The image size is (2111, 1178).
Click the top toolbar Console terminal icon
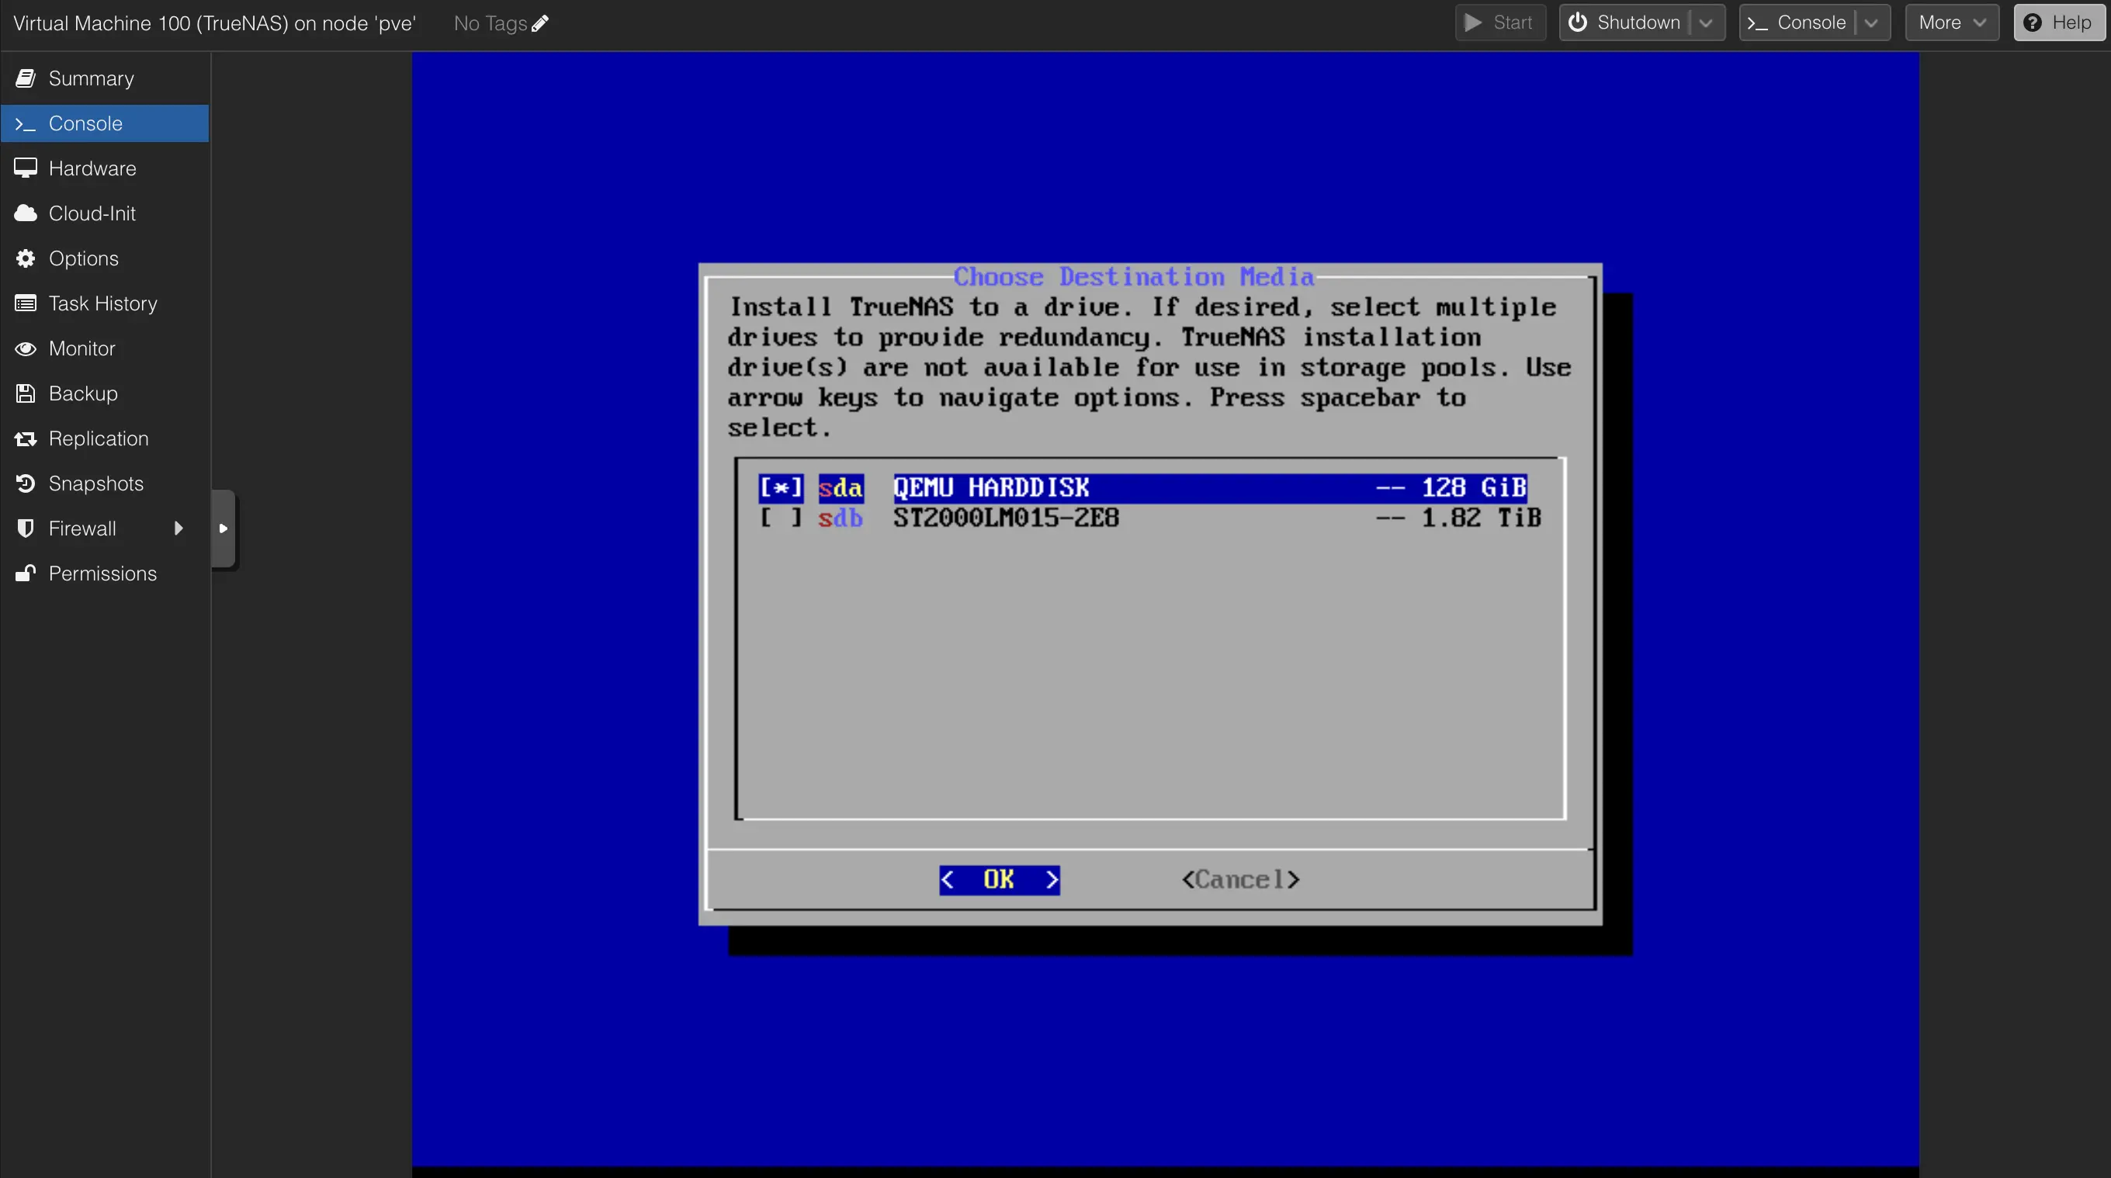[1758, 23]
